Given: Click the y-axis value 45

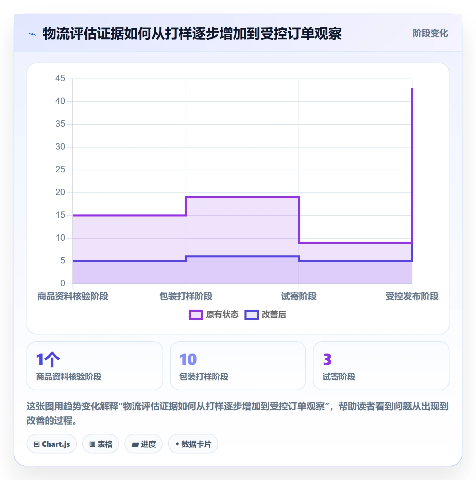Looking at the screenshot, I should (60, 79).
